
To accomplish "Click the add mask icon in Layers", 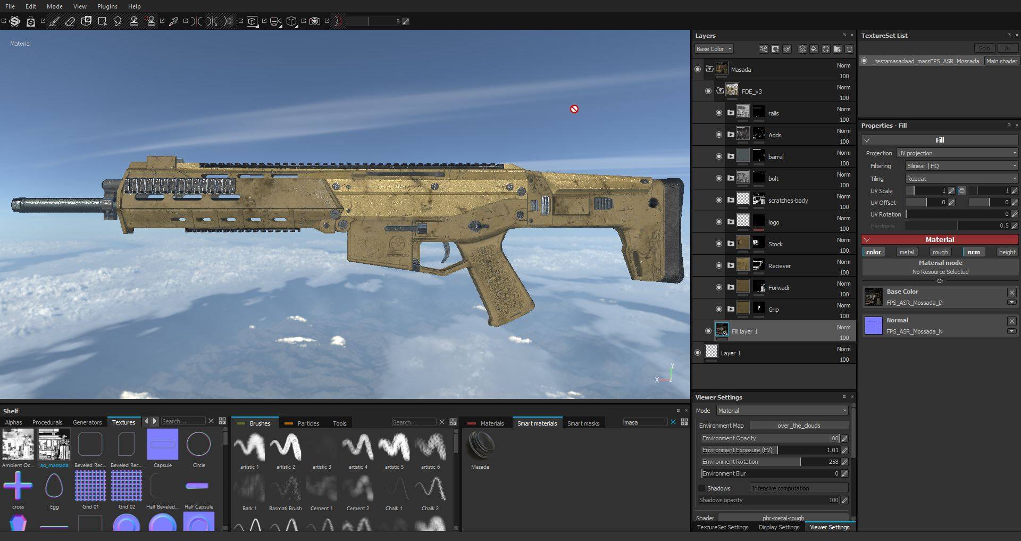I will pos(775,49).
